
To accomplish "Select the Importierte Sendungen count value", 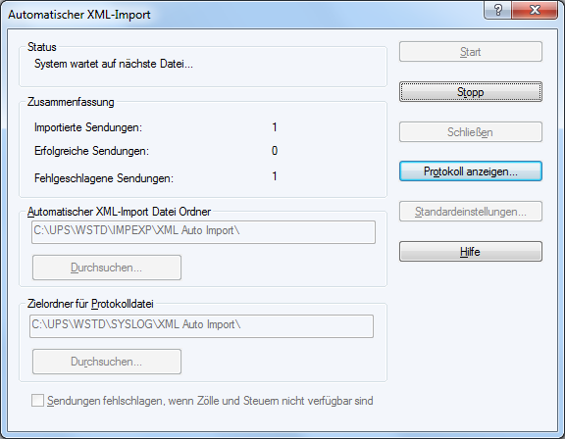I will click(275, 127).
